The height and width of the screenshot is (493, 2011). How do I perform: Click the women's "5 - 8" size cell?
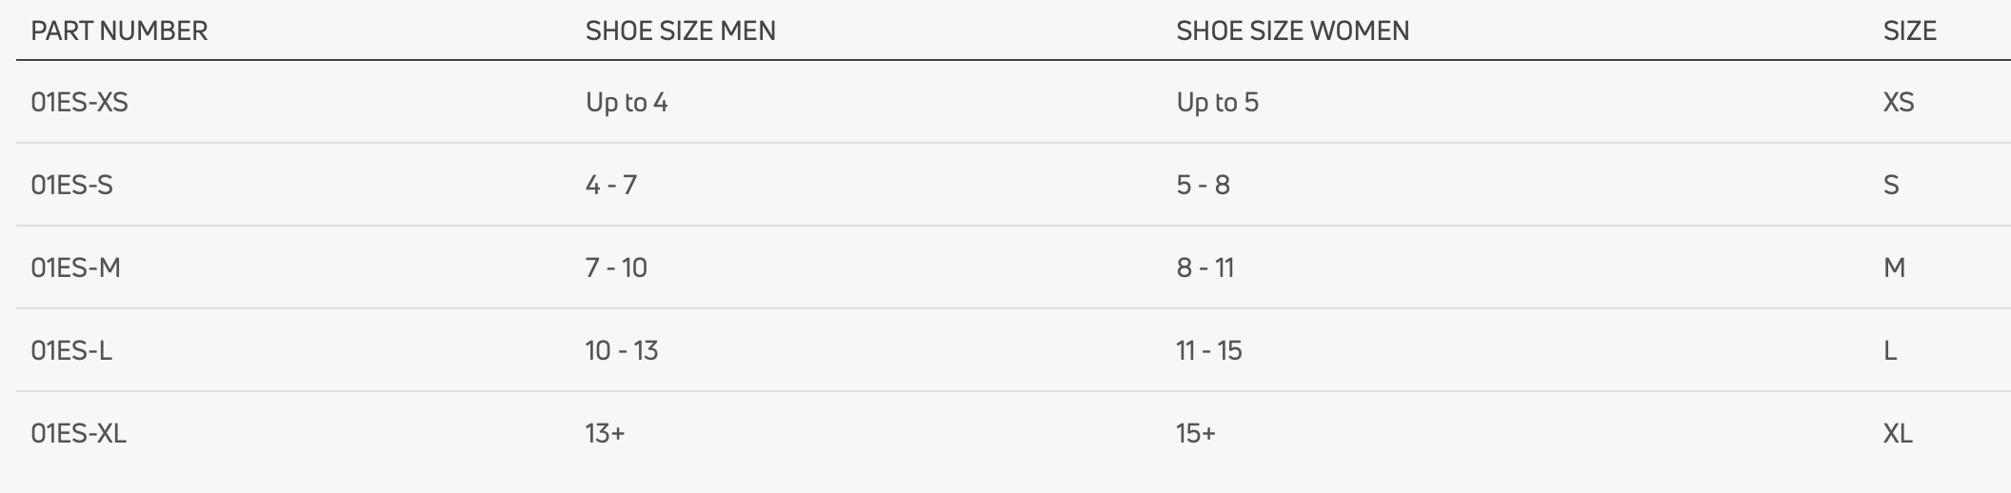click(1203, 185)
